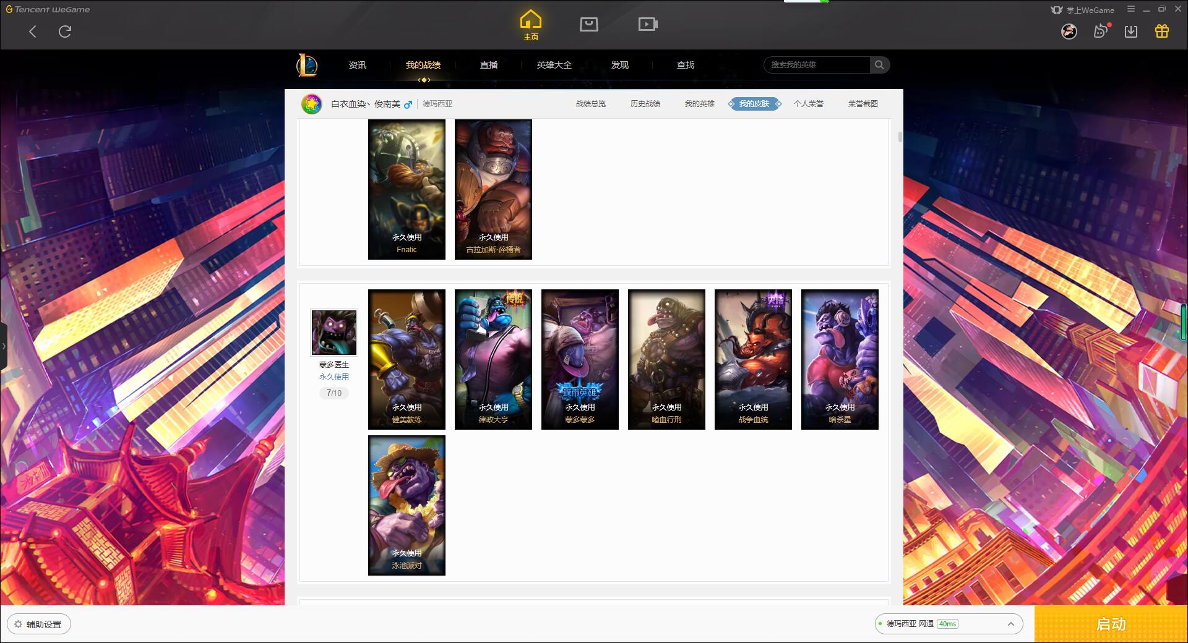This screenshot has height=643, width=1188.
Task: Open the 古拉加斯·碎桶者 skin card
Action: tap(493, 189)
